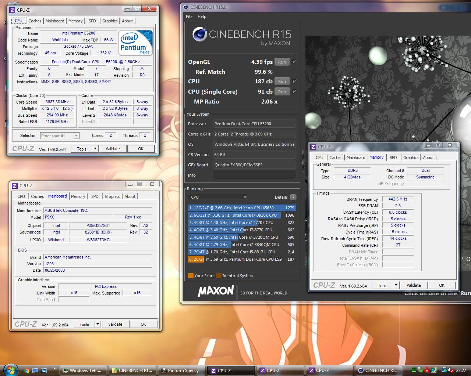Toggle CPU (Single Core) test checkmark
This screenshot has height=376, width=471.
click(294, 91)
